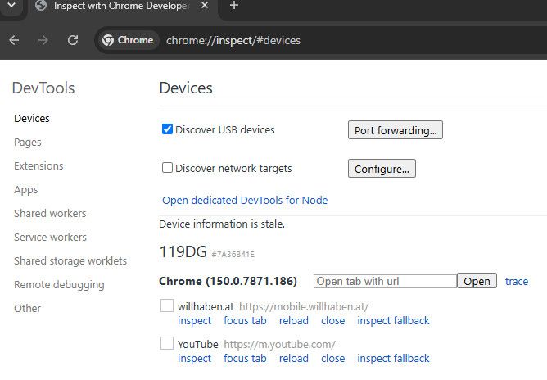This screenshot has width=547, height=380.
Task: Click inspect fallback for willhaben.at
Action: pyautogui.click(x=393, y=321)
